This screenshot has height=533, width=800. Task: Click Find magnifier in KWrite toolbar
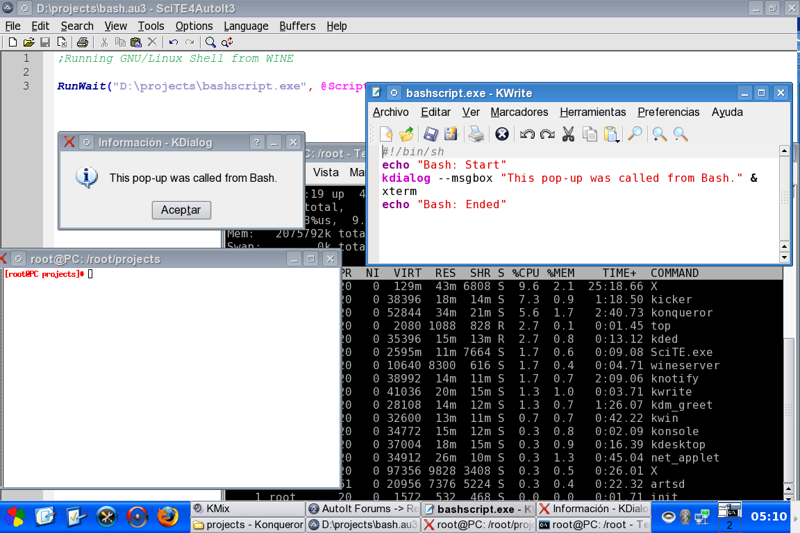[635, 134]
